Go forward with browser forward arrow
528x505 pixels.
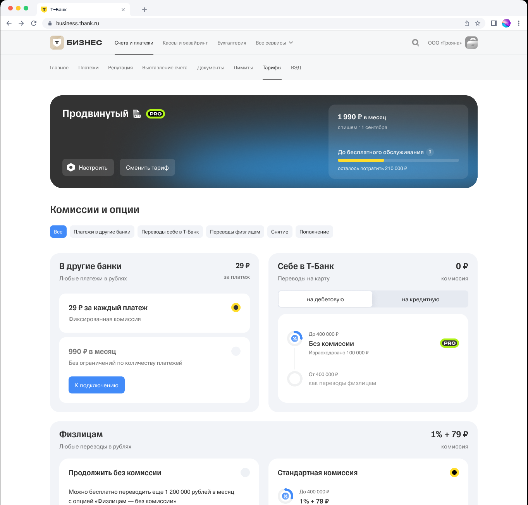(21, 23)
